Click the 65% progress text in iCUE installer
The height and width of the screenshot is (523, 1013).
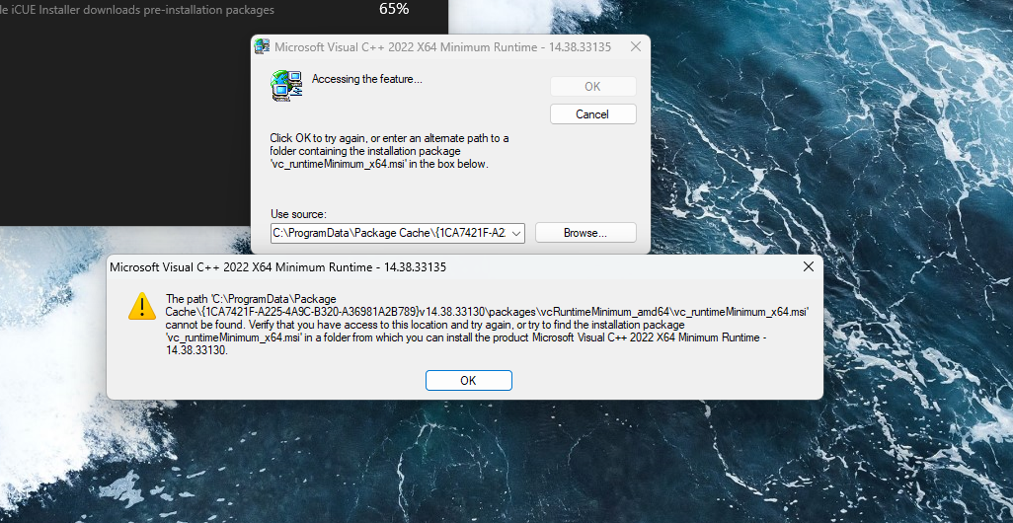click(394, 9)
